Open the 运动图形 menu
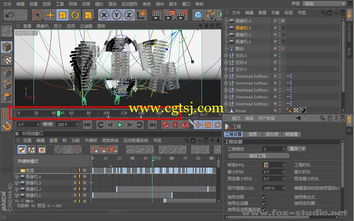 point(130,4)
